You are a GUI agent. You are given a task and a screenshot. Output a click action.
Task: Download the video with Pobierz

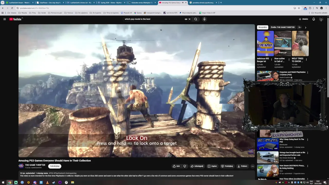click(242, 166)
